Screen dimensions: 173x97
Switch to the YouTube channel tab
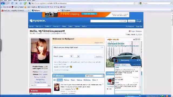15,11
